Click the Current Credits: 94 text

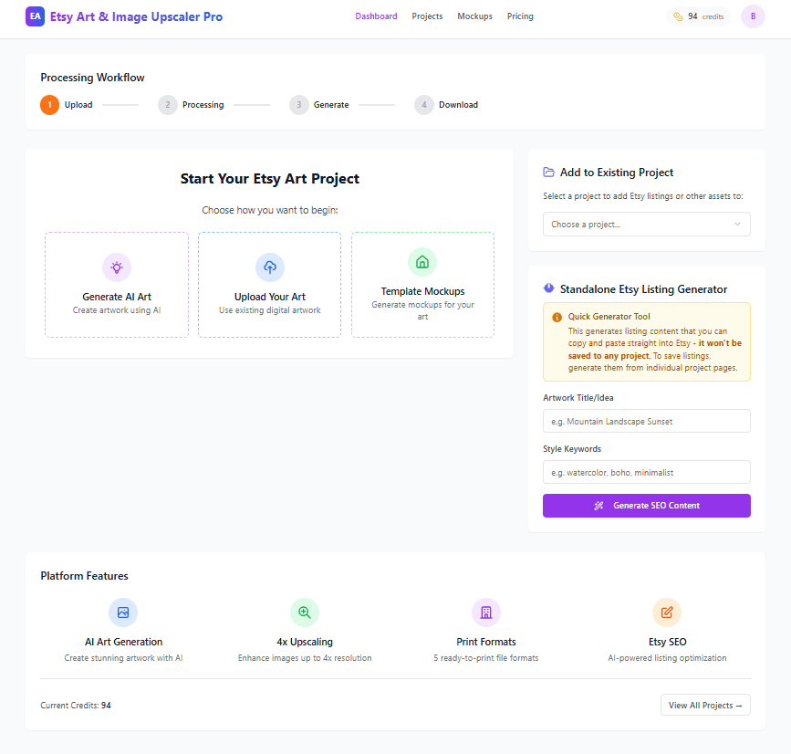click(76, 706)
